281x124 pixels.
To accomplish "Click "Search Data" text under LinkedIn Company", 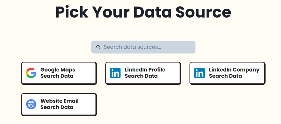I will (225, 76).
